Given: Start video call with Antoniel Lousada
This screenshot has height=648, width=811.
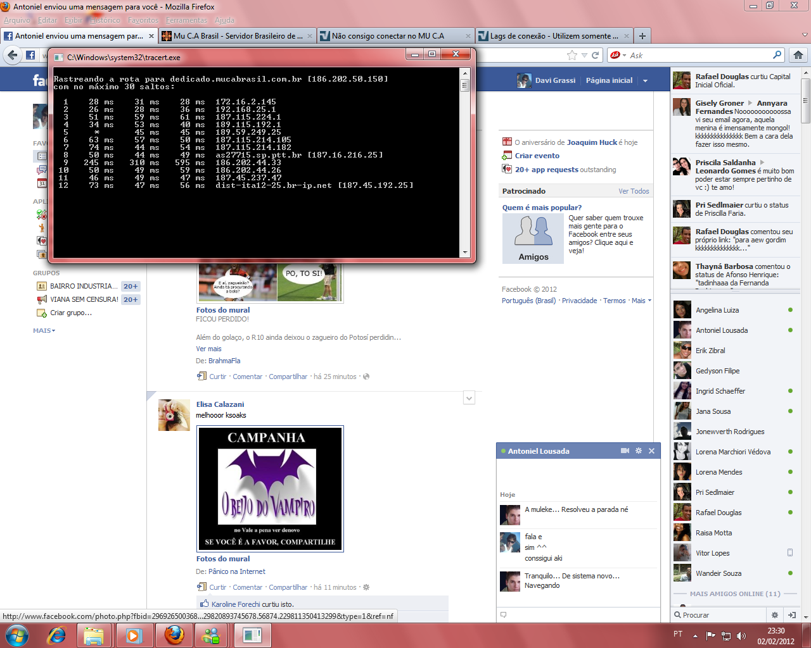Looking at the screenshot, I should click(x=625, y=451).
